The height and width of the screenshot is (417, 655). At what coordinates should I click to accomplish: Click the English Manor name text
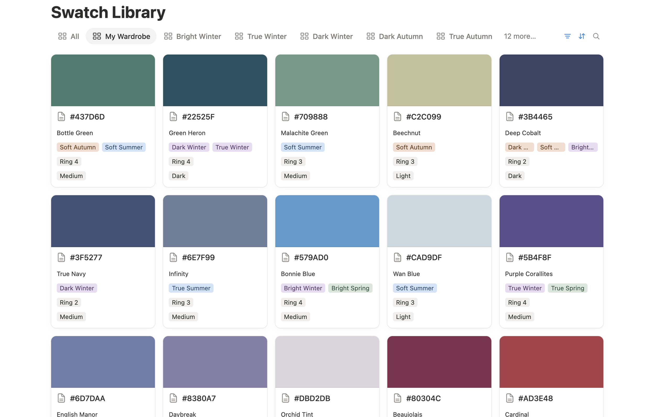point(77,414)
